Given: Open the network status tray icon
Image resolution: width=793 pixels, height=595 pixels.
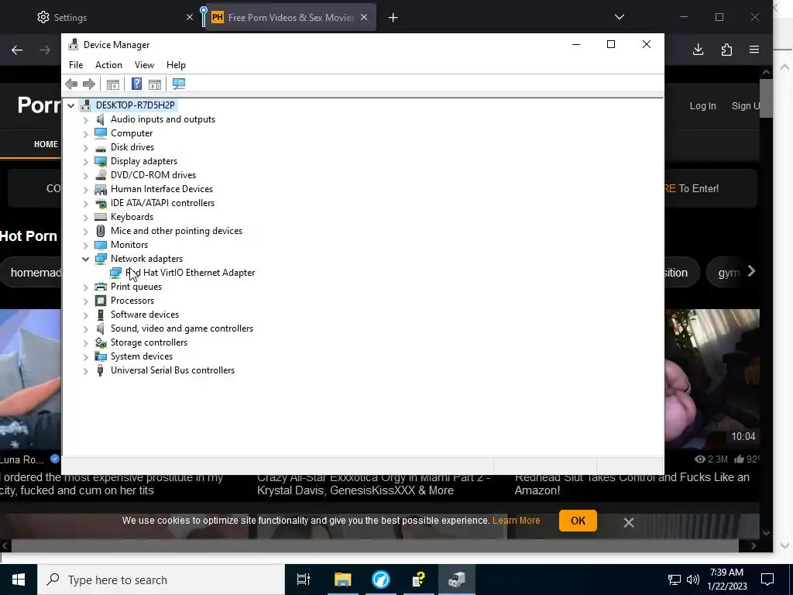Looking at the screenshot, I should click(675, 580).
